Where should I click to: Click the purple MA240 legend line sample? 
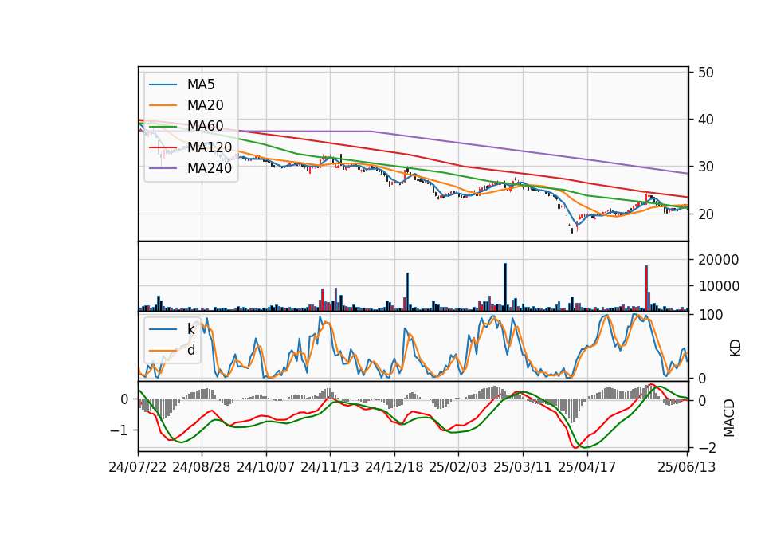(163, 168)
